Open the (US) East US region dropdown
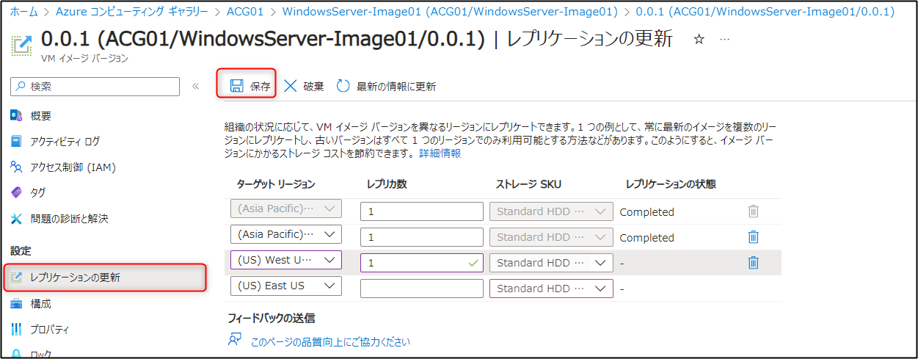918x359 pixels. click(286, 286)
